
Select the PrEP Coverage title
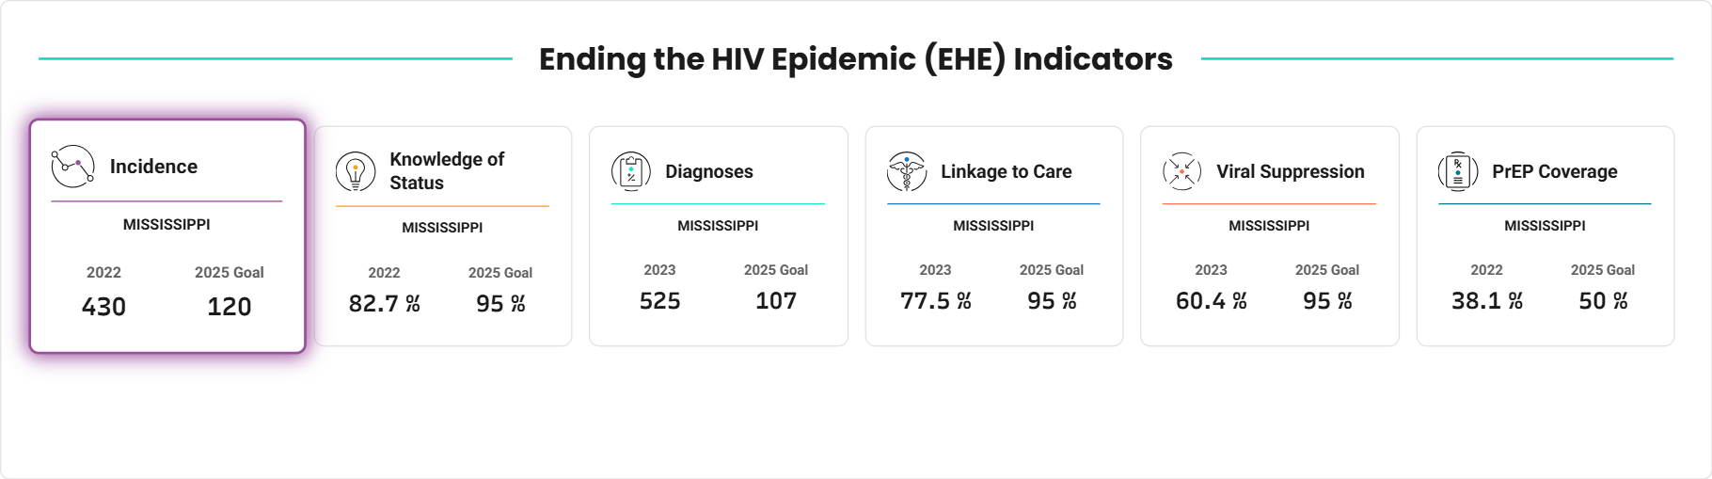(x=1554, y=171)
